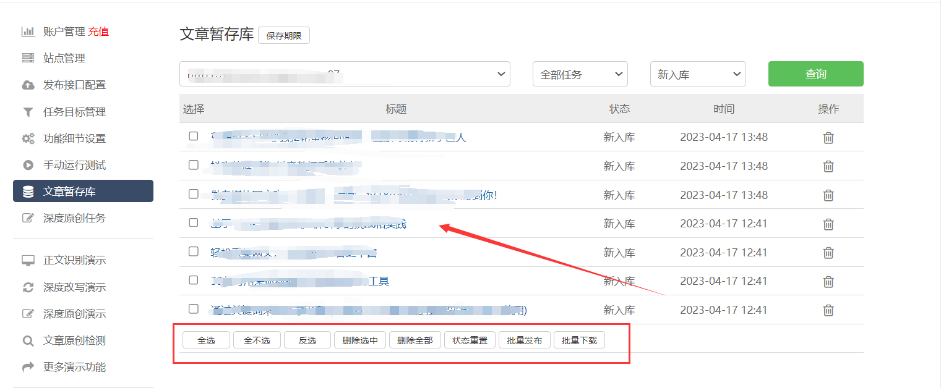The height and width of the screenshot is (388, 941).
Task: Click the magnifier icon for 文章原创检测
Action: (28, 340)
